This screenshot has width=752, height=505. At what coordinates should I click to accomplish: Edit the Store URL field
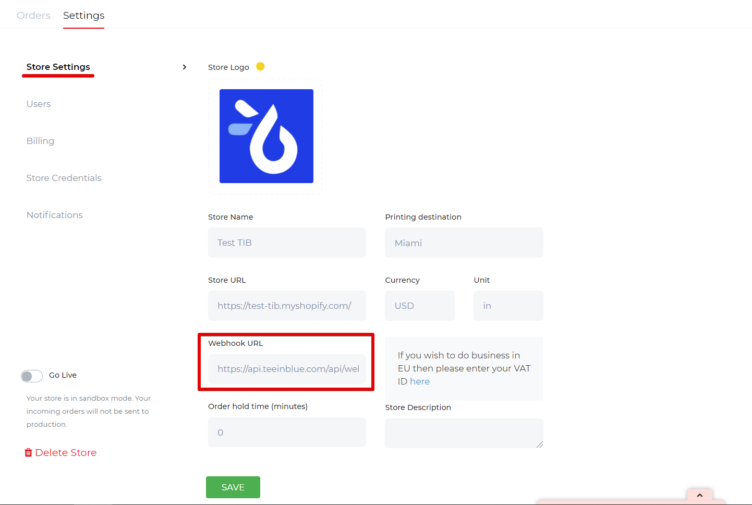(x=287, y=306)
